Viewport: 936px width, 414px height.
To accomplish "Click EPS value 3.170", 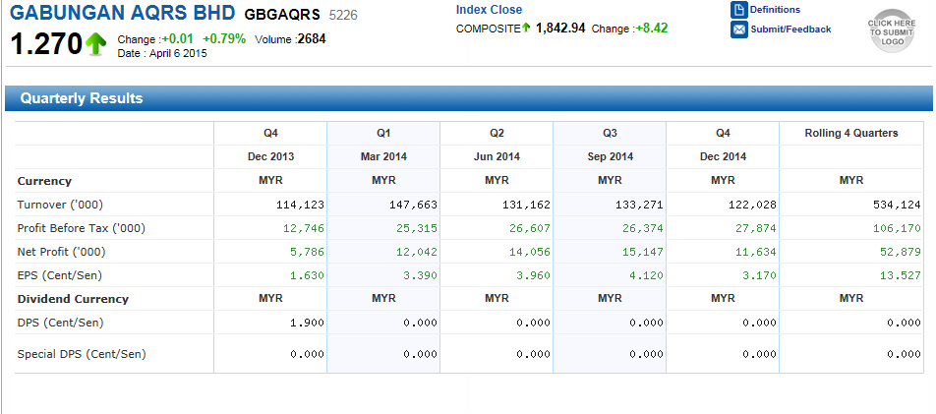I will tap(759, 275).
